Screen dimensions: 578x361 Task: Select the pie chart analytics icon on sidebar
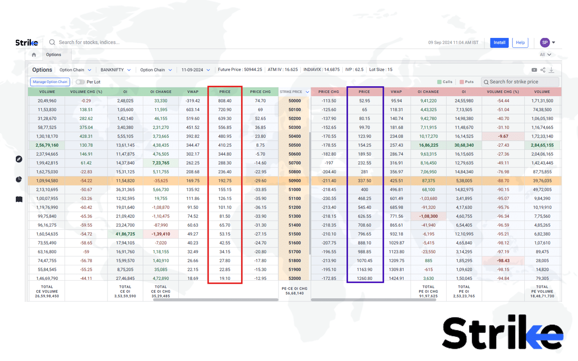coord(19,179)
